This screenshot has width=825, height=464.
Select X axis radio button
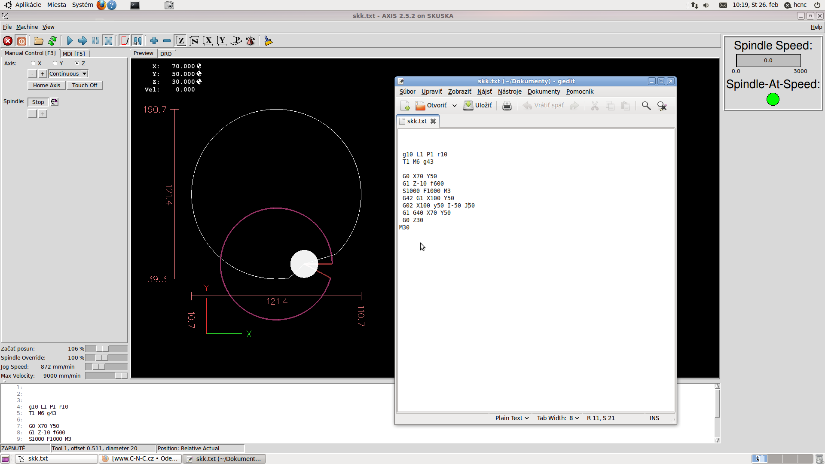tap(33, 63)
